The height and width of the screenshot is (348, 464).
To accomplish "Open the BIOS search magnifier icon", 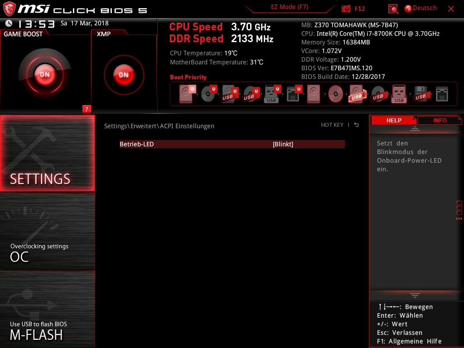I will [x=393, y=9].
